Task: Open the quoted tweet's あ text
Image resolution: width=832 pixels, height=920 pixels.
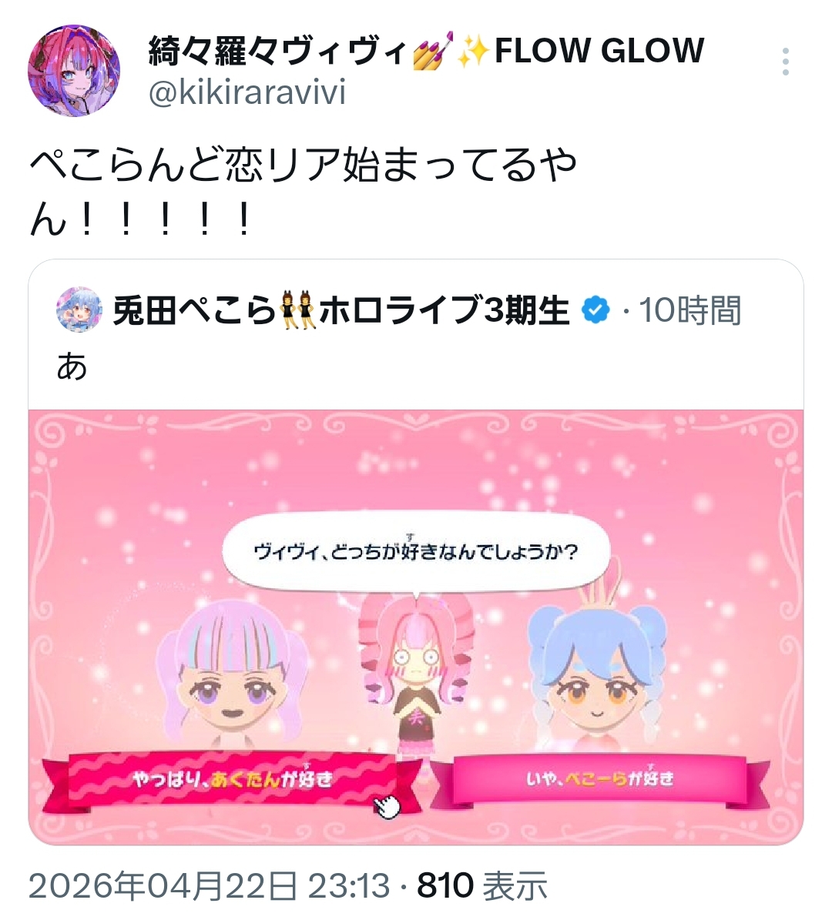Action: point(72,366)
